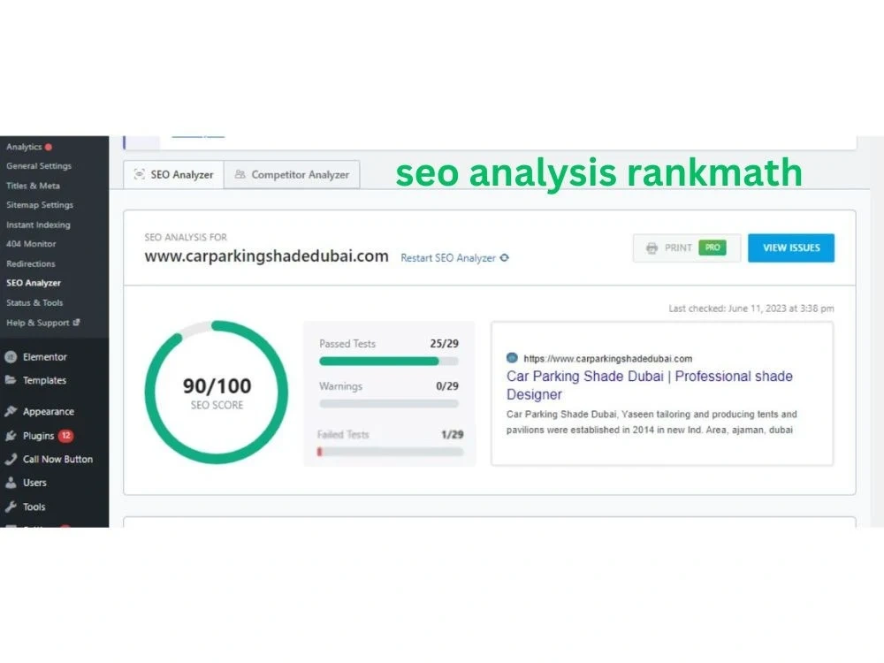
Task: Go to Titles & Meta settings
Action: [33, 186]
